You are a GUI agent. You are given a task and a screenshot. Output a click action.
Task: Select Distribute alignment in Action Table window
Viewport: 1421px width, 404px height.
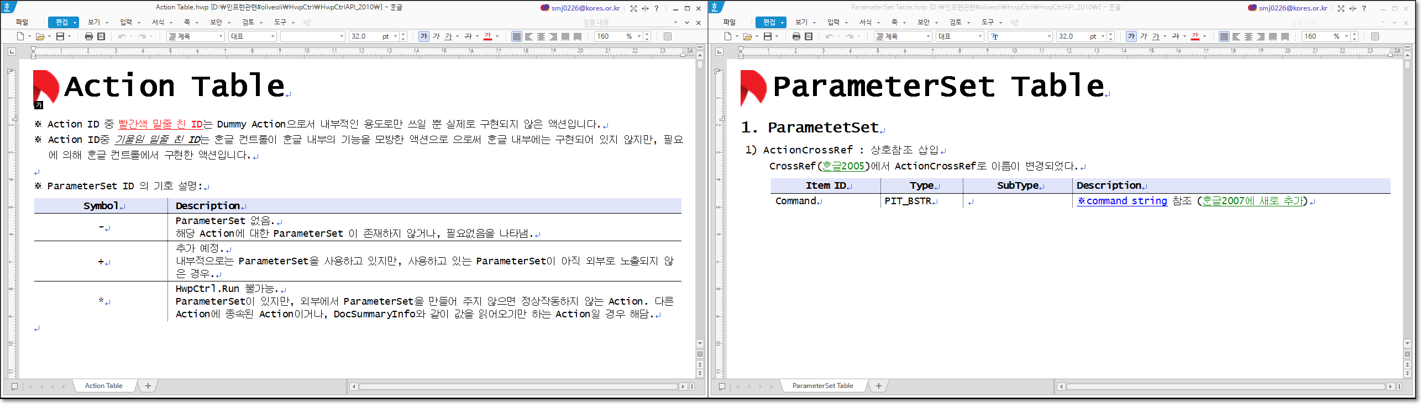click(565, 36)
